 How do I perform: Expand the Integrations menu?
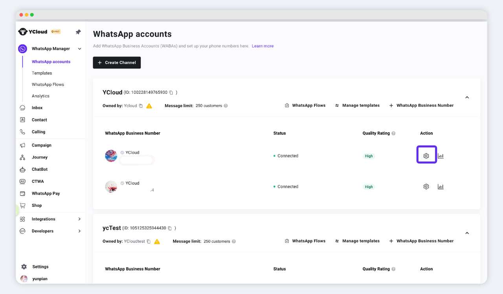[79, 219]
